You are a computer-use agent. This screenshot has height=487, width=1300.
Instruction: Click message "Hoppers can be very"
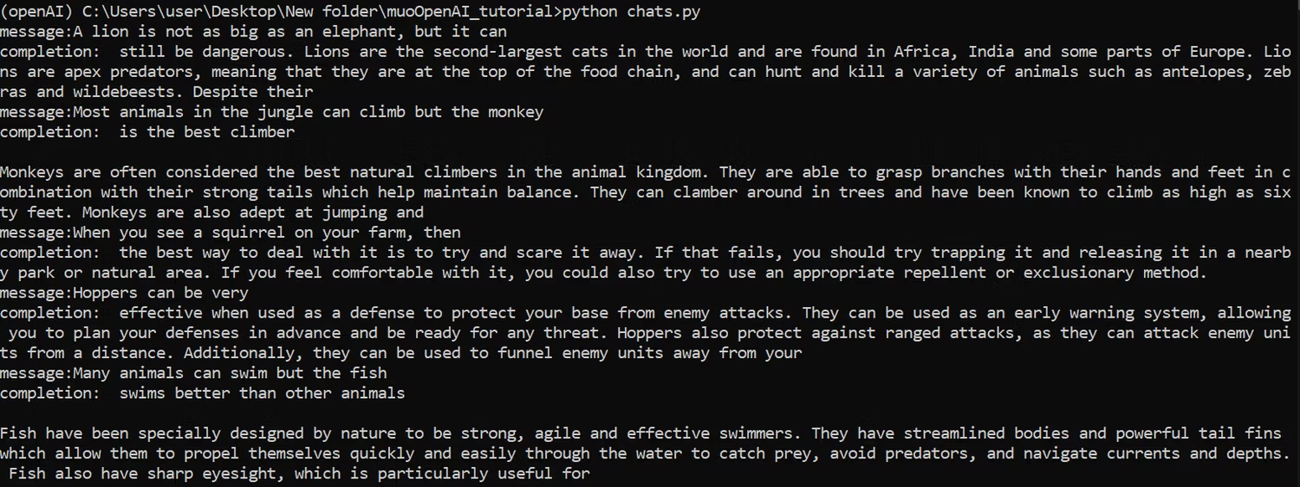pyautogui.click(x=124, y=292)
